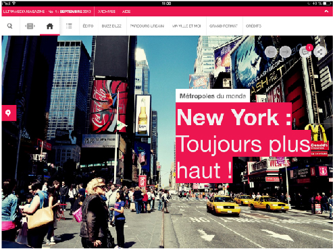Open the page carousel view icon

pyautogui.click(x=30, y=26)
